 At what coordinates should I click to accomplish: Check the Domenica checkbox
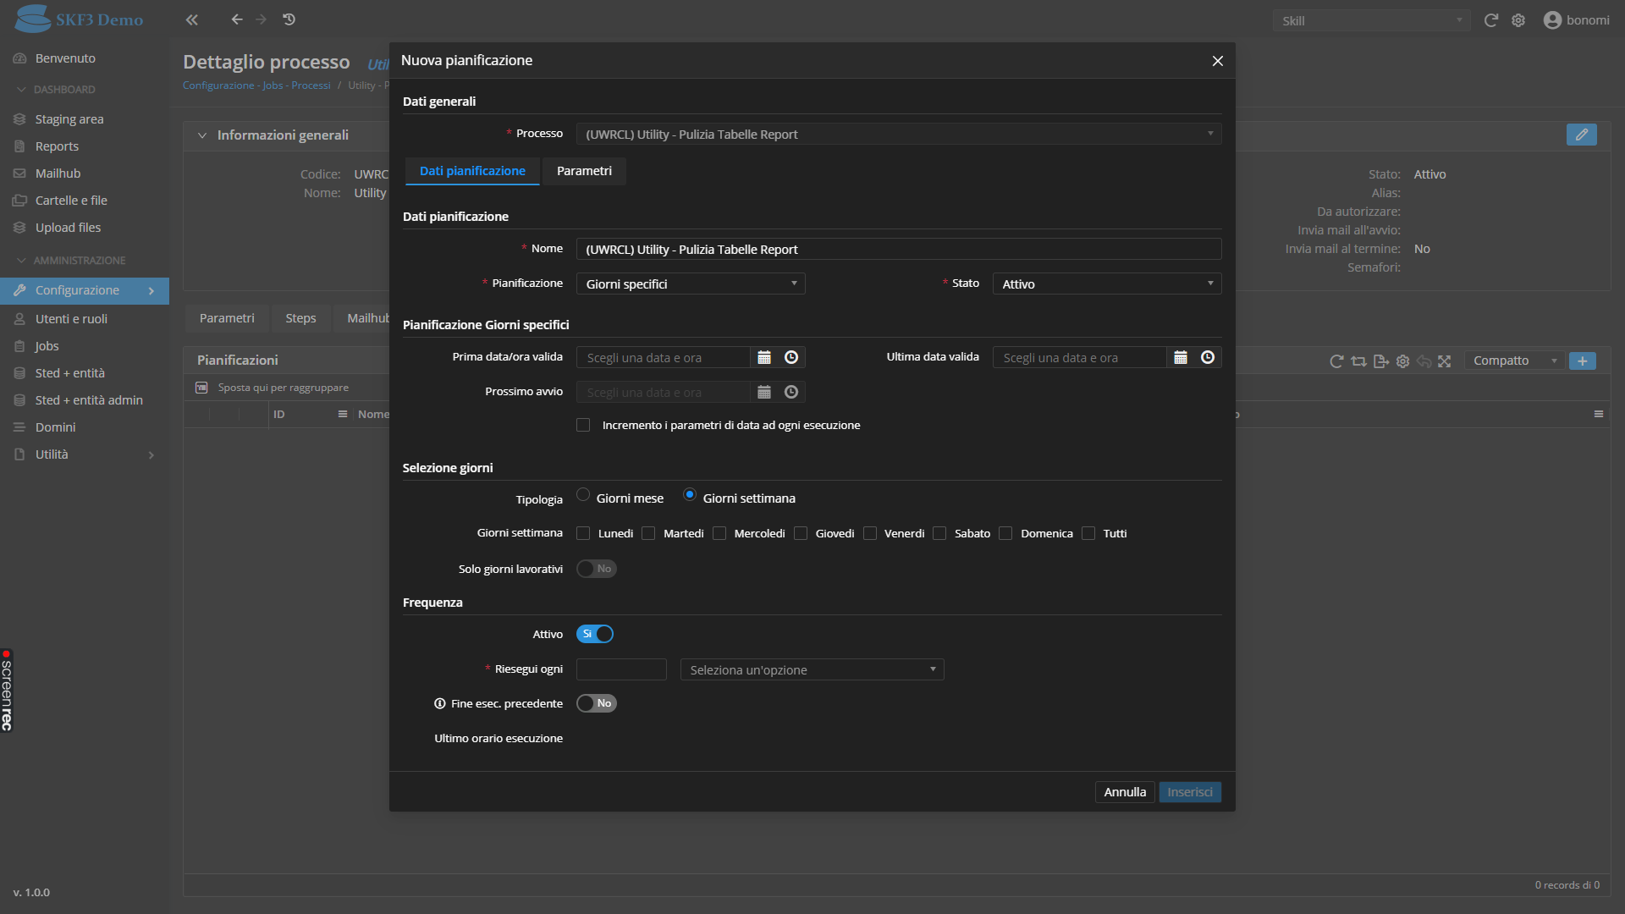click(x=1005, y=533)
